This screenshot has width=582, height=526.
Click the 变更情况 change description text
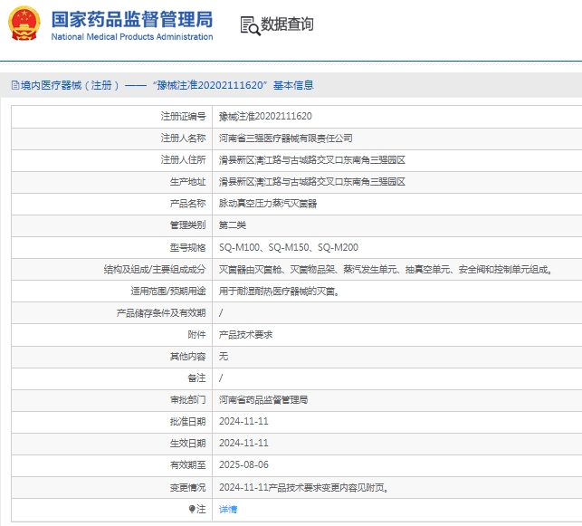pos(303,487)
